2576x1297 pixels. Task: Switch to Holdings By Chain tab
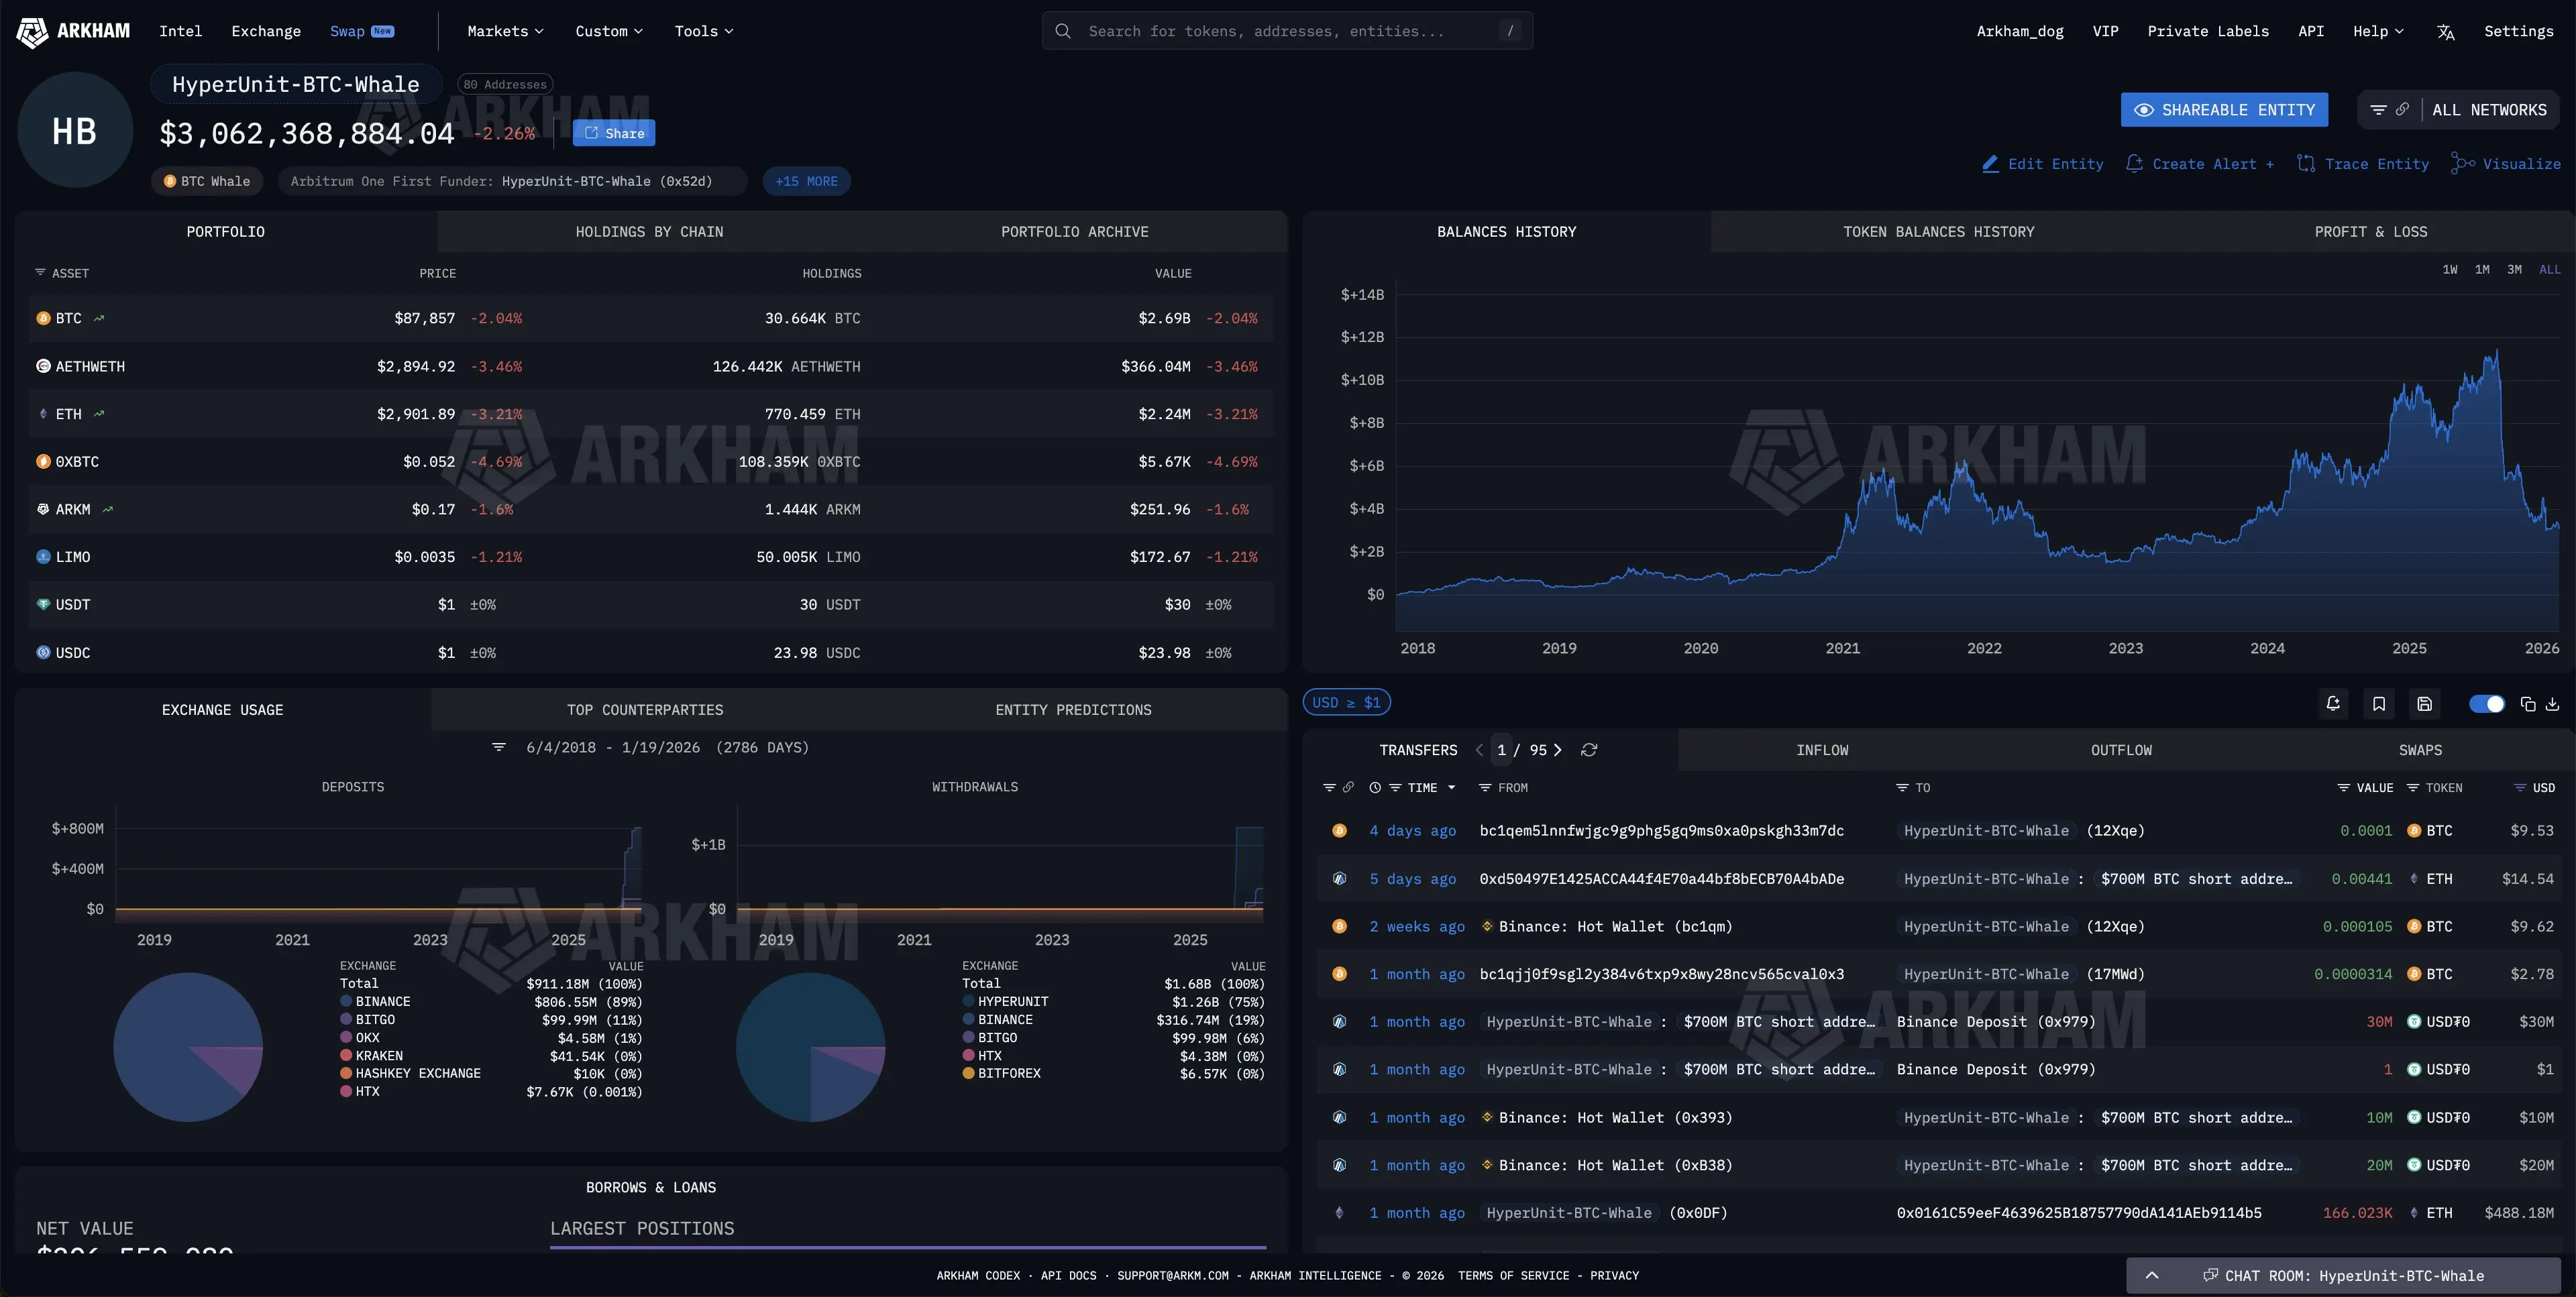pos(649,232)
